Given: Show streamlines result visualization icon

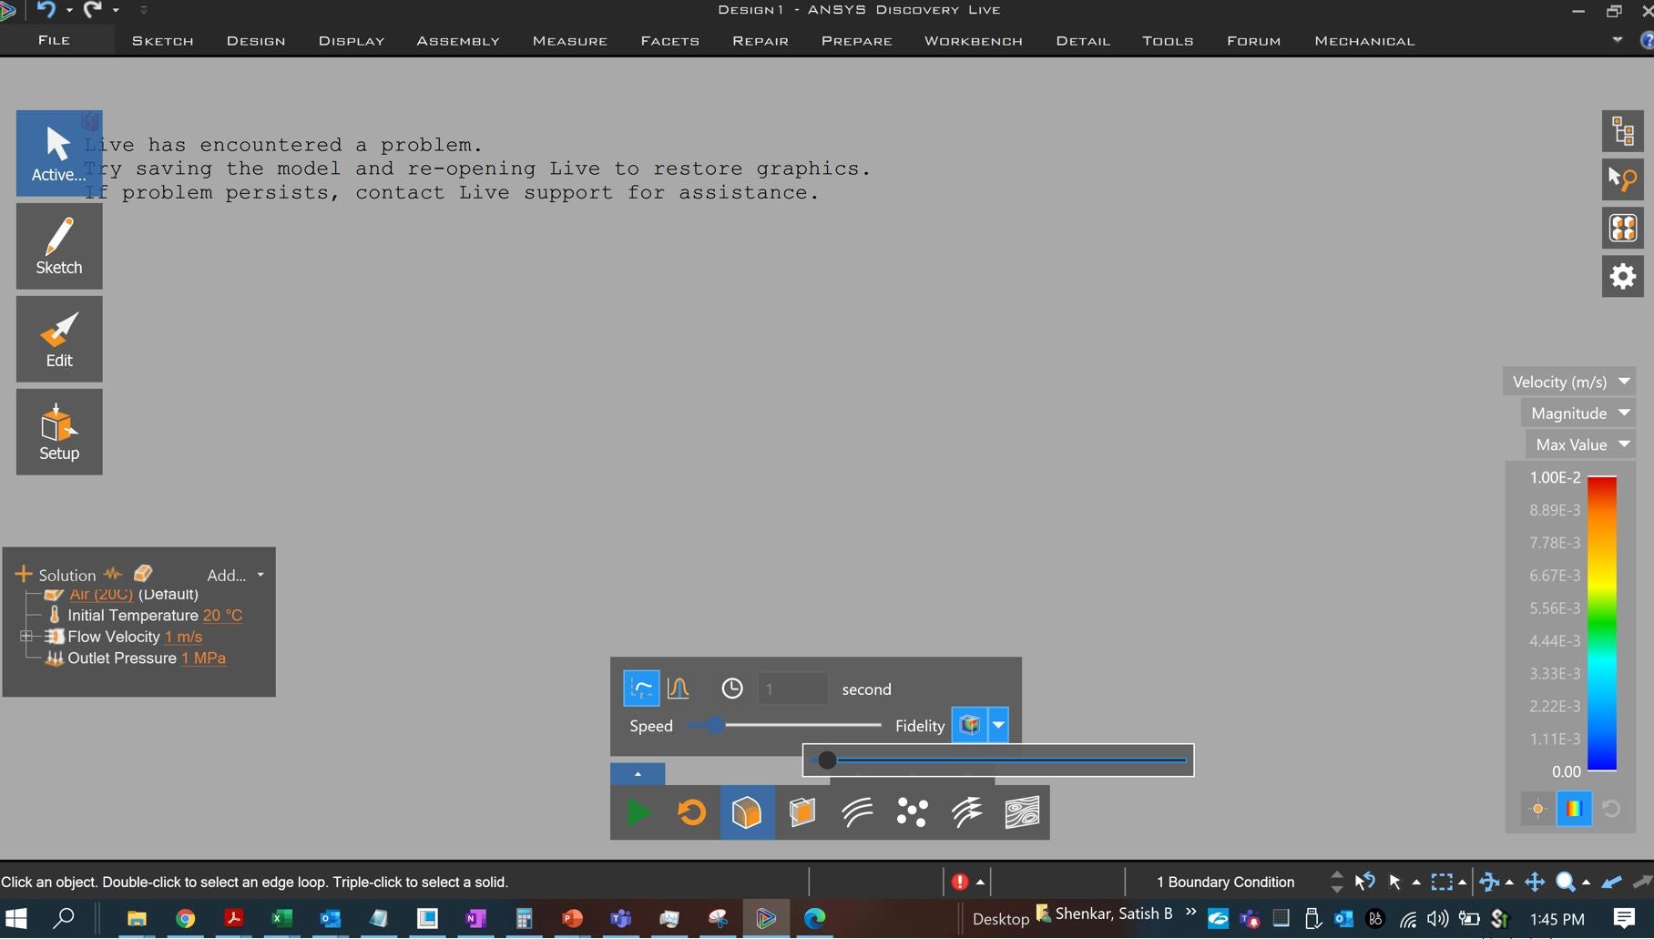Looking at the screenshot, I should click(857, 812).
